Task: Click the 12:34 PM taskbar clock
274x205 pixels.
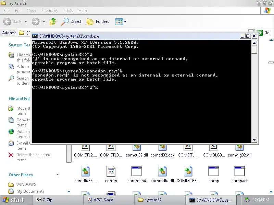Action: [261, 200]
